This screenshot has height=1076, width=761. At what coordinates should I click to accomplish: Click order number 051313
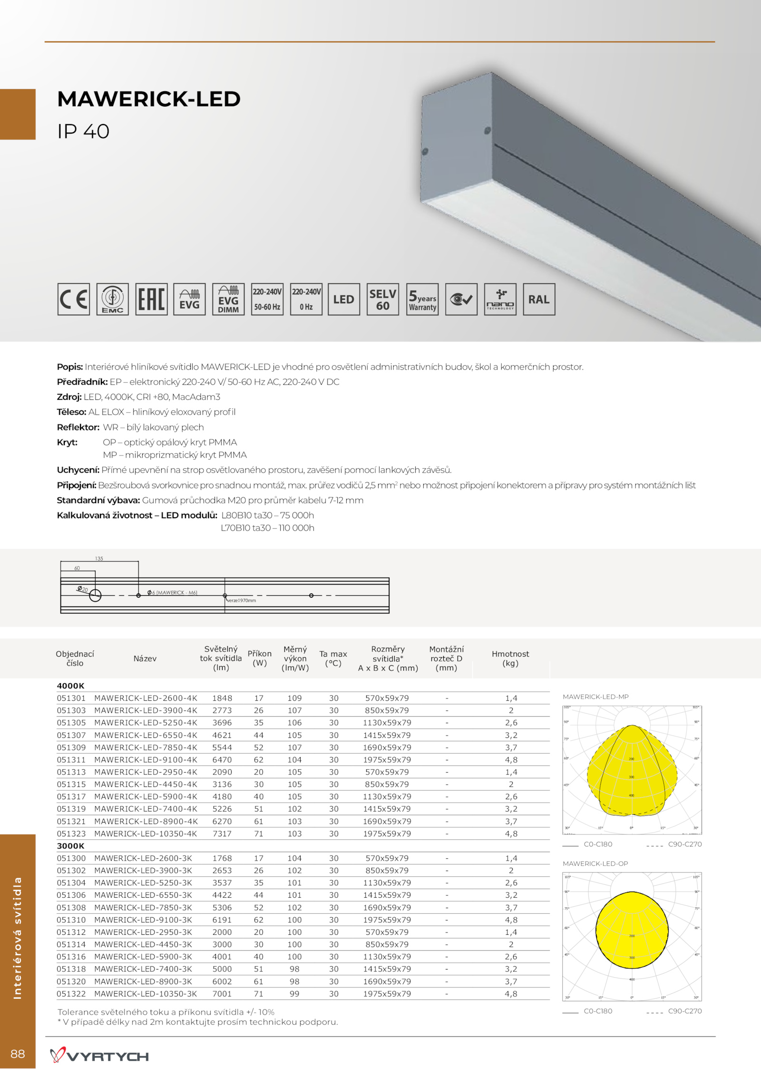pos(71,772)
